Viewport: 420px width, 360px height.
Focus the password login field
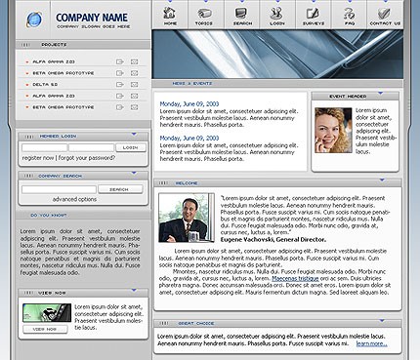92,147
